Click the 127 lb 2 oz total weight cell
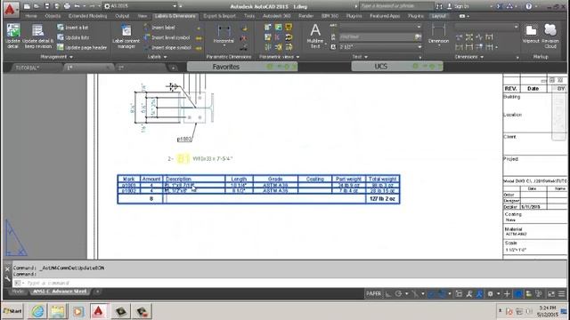 coord(383,199)
